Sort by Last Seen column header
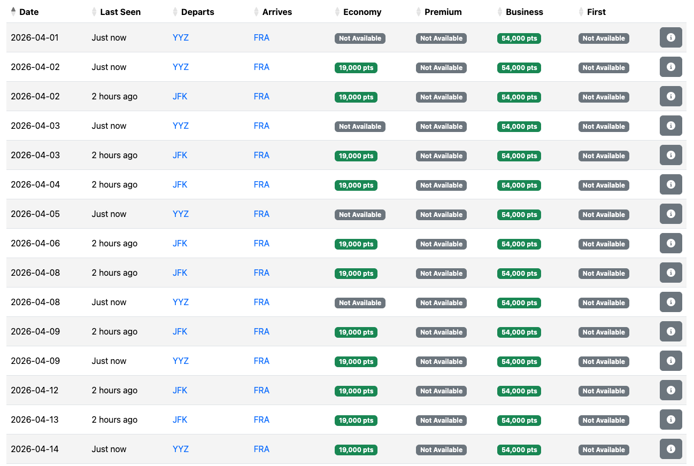Screen dimensions: 694x466 pos(120,12)
